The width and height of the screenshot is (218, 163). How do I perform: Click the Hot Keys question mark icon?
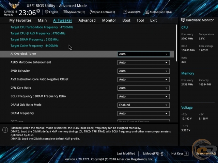tap(186, 154)
